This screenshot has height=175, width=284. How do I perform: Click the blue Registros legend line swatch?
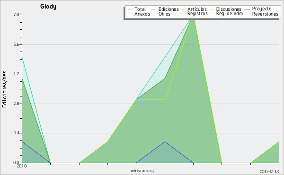[183, 14]
